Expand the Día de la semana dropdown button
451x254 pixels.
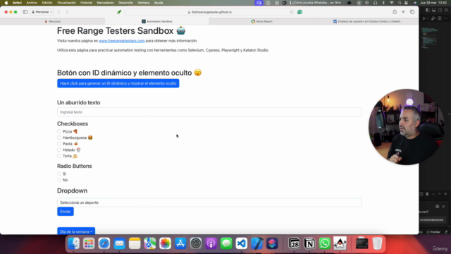[x=76, y=231]
